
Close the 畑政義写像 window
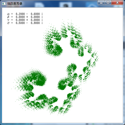[117, 3]
